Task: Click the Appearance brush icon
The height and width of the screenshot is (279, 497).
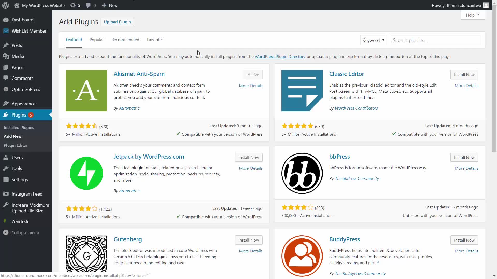Action: point(6,104)
